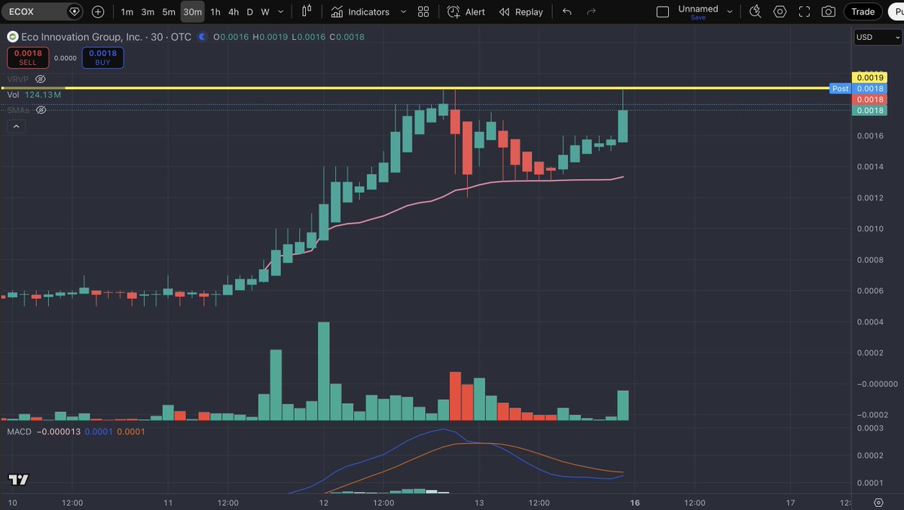Expand the layout name dropdown arrow
This screenshot has height=510, width=904.
pos(729,12)
